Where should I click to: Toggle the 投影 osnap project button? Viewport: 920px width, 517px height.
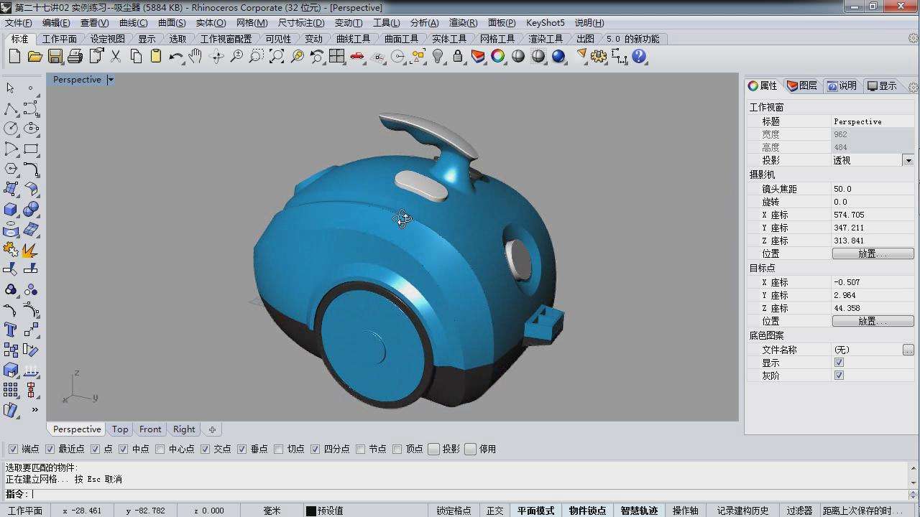point(433,449)
